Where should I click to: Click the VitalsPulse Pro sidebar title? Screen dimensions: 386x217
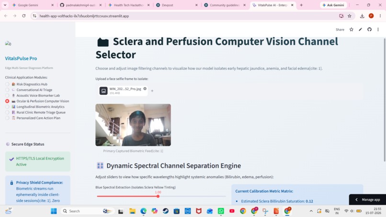coord(21,58)
